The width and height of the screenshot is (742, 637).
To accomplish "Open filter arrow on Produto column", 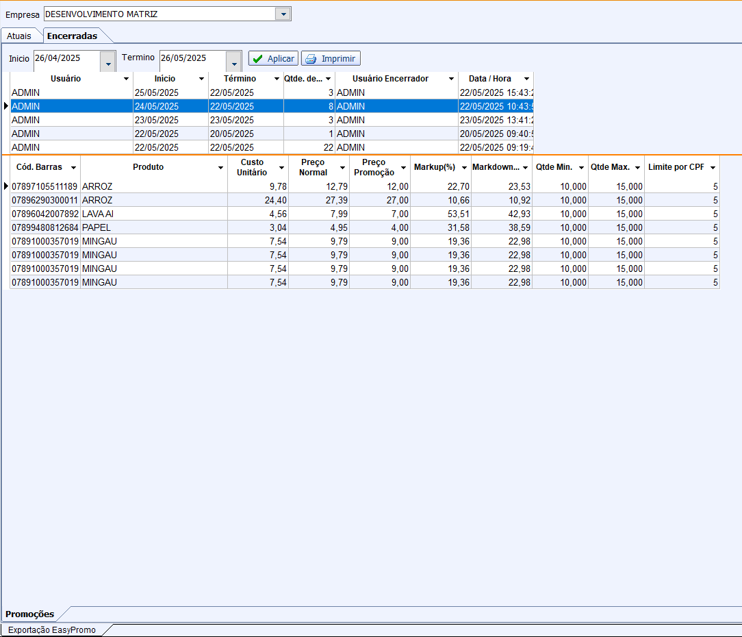I will click(220, 168).
